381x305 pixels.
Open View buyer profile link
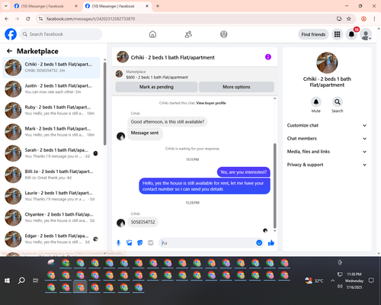click(211, 103)
